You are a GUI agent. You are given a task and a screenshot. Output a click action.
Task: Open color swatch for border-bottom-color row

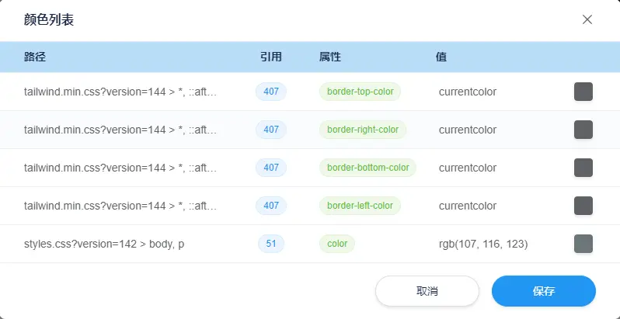[x=583, y=168]
